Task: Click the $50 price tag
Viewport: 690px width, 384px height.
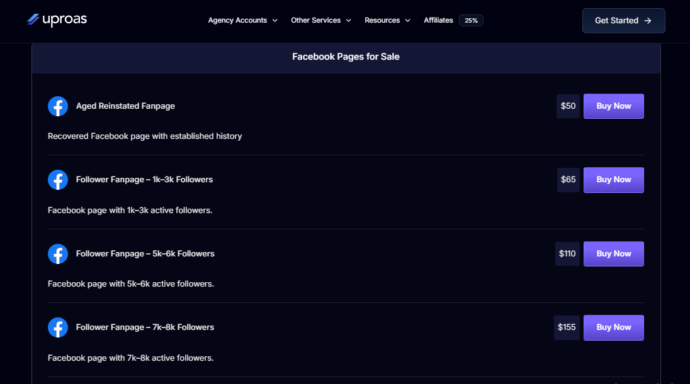Action: coord(568,106)
